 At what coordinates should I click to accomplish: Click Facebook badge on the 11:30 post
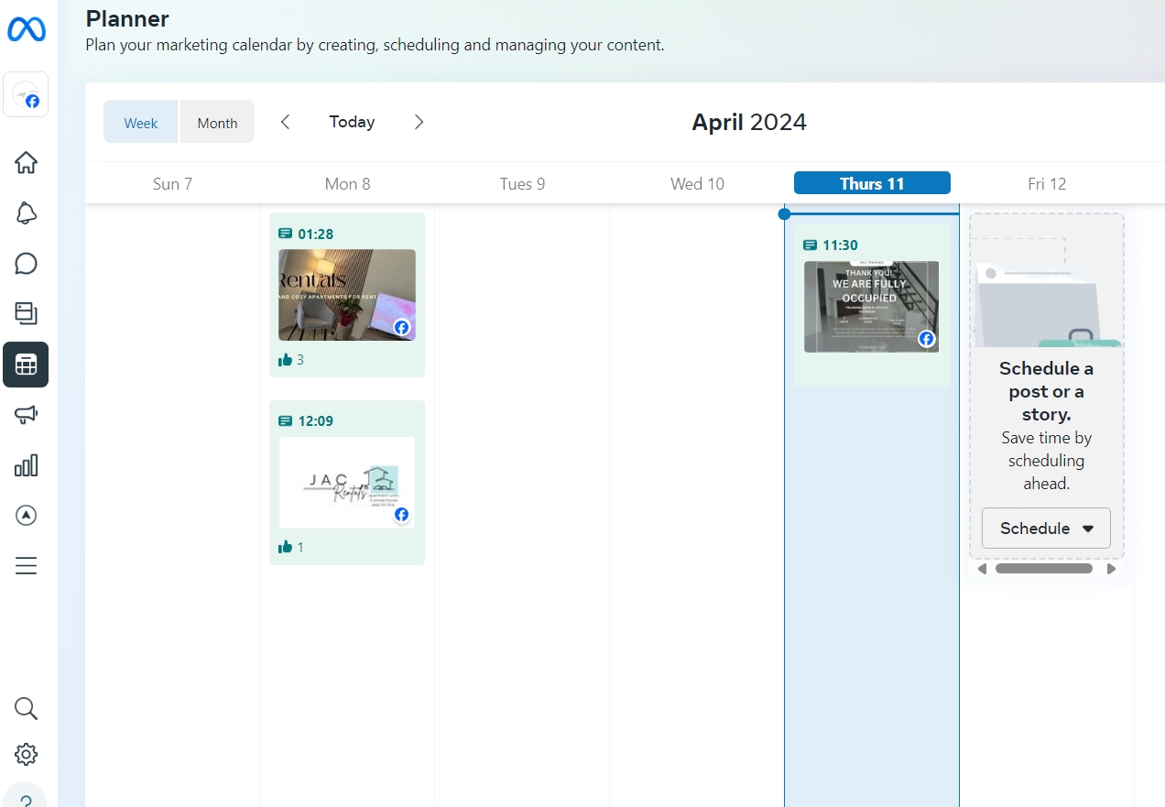(x=927, y=339)
